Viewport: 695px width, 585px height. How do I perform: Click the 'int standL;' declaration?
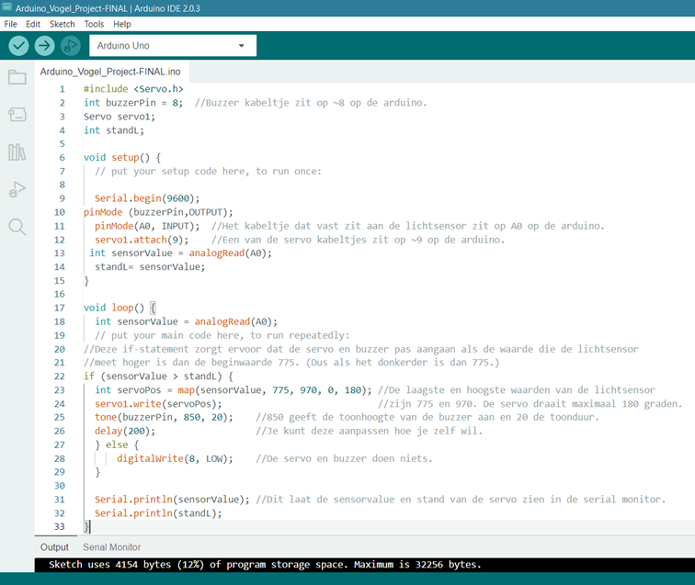click(x=114, y=130)
